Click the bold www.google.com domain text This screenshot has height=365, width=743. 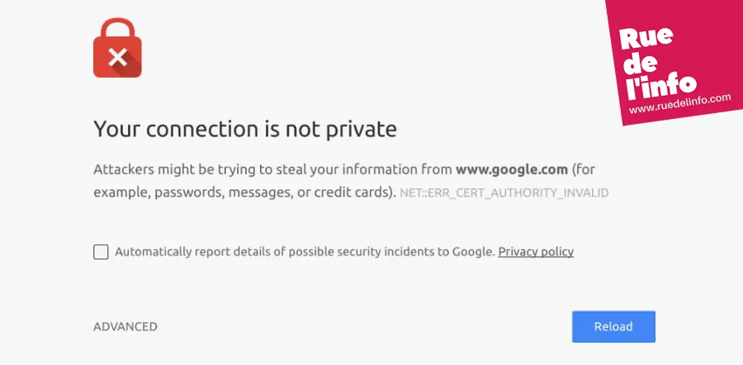point(512,169)
